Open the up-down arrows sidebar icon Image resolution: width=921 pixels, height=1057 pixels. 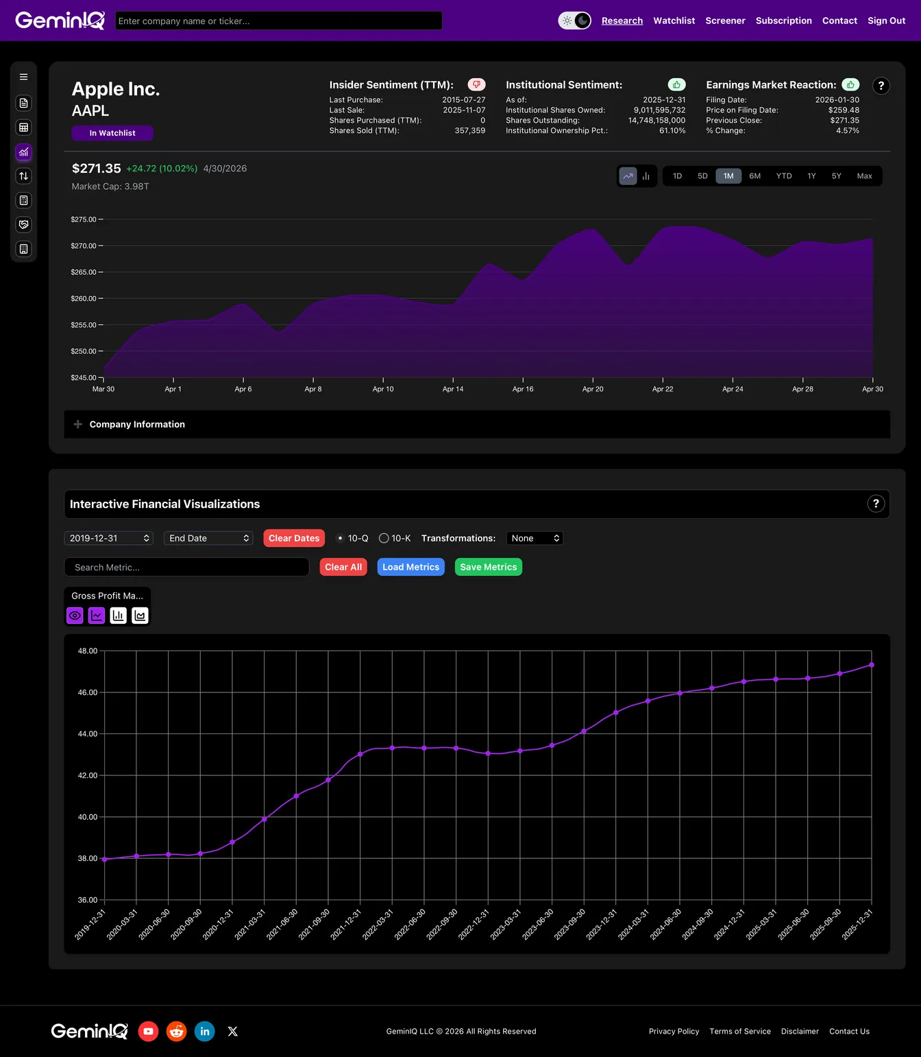click(x=23, y=176)
